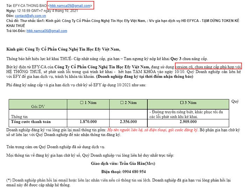Click the greeting line starting Kính gửi: Công Ty Cổ Phần
The height and width of the screenshot is (191, 245).
(x=63, y=49)
